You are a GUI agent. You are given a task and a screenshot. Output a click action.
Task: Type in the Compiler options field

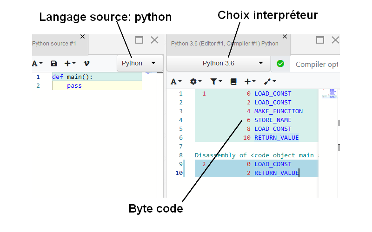[x=316, y=64]
